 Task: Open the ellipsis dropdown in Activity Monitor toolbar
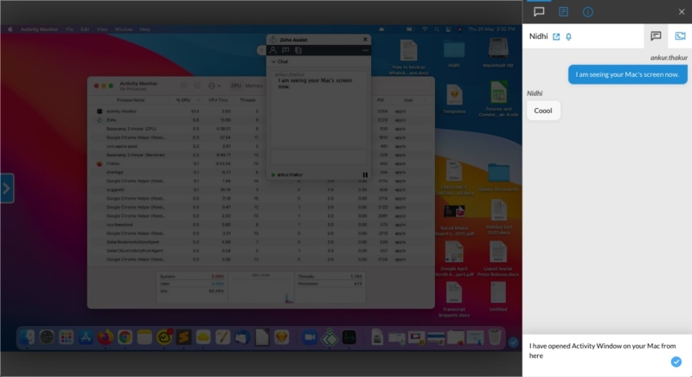coord(214,86)
